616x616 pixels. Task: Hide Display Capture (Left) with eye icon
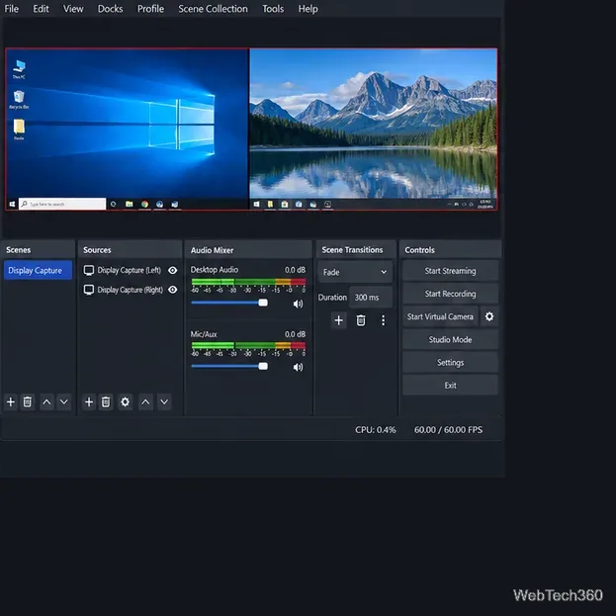(x=172, y=270)
